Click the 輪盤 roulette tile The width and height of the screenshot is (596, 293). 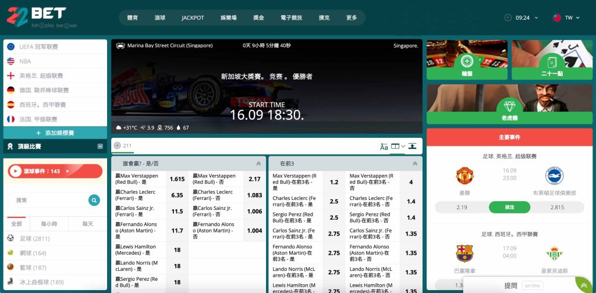click(467, 59)
